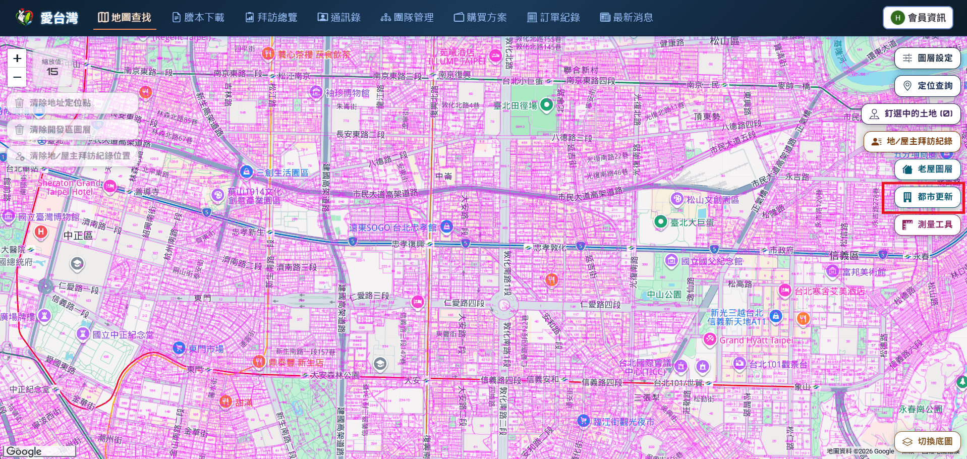Click the 養心茶樓 蔬食飲茶 restaurant pin
The width and height of the screenshot is (967, 459).
coord(268,52)
